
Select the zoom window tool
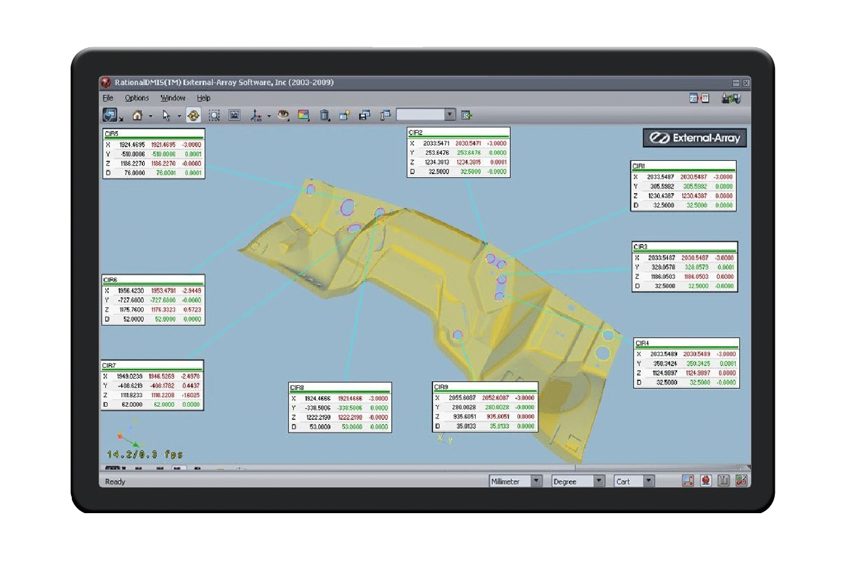(x=214, y=115)
